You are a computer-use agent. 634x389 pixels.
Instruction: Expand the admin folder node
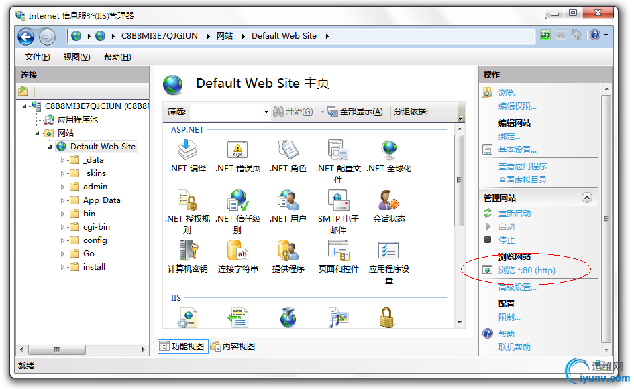(62, 187)
